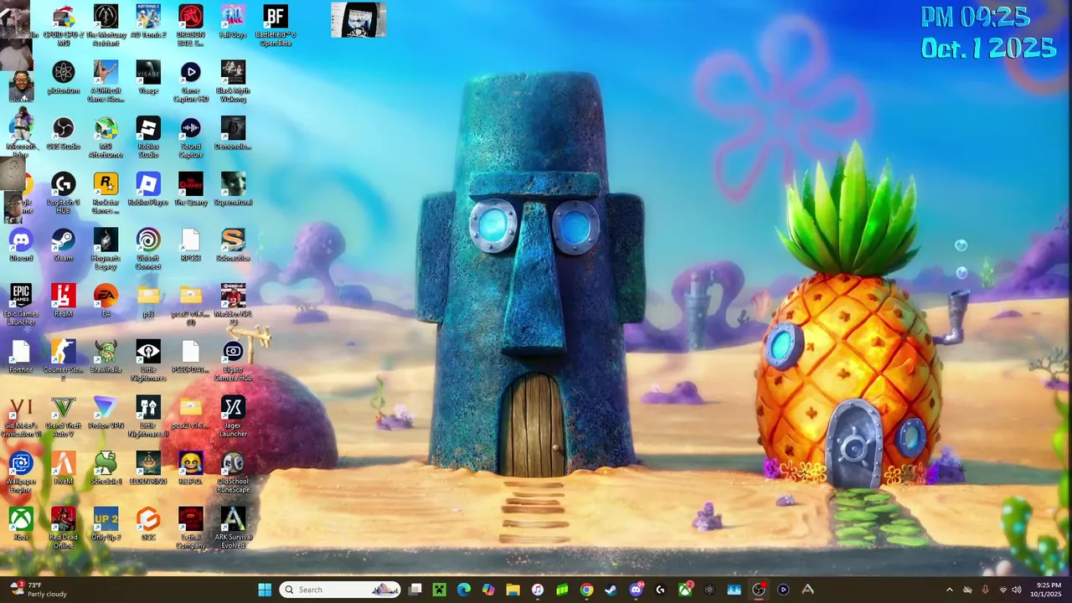The width and height of the screenshot is (1072, 603).
Task: Launch Epic Games Launcher desktop icon
Action: point(21,305)
